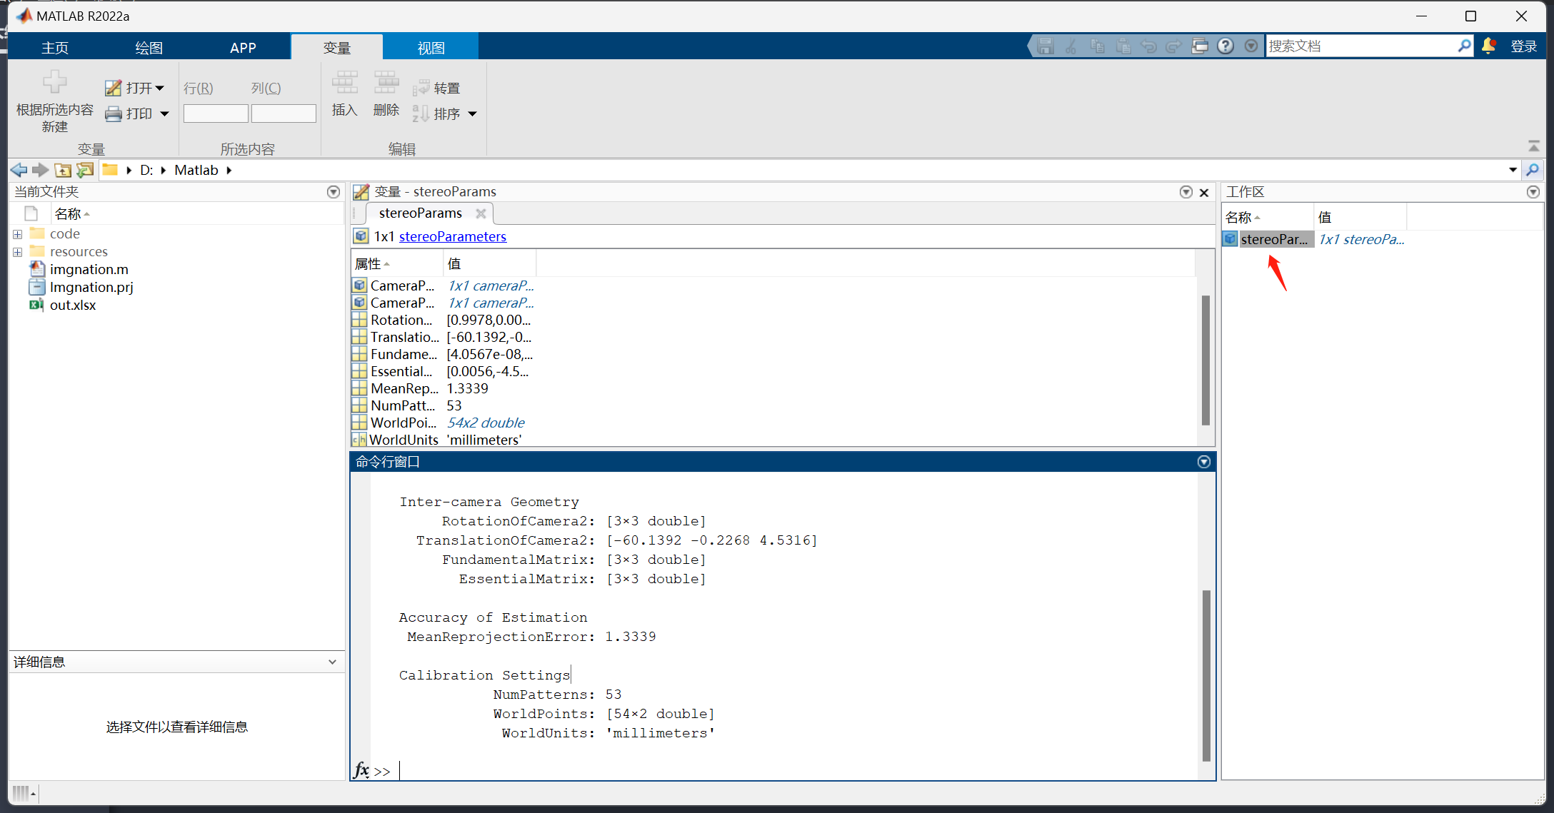Switch to the 主页 tab
Image resolution: width=1554 pixels, height=813 pixels.
click(55, 48)
